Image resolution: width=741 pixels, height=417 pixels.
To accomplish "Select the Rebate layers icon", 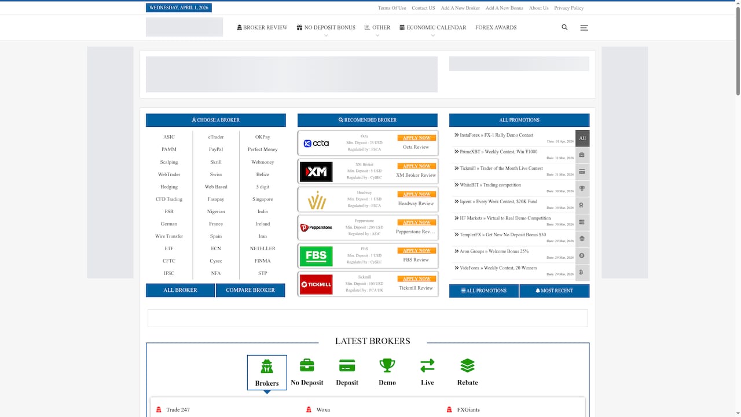I will pyautogui.click(x=467, y=365).
